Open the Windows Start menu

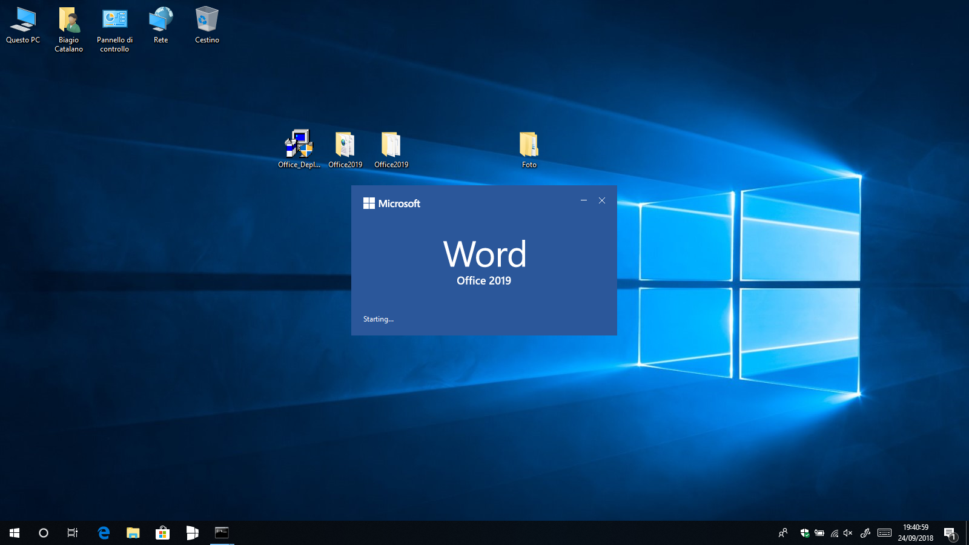point(15,533)
